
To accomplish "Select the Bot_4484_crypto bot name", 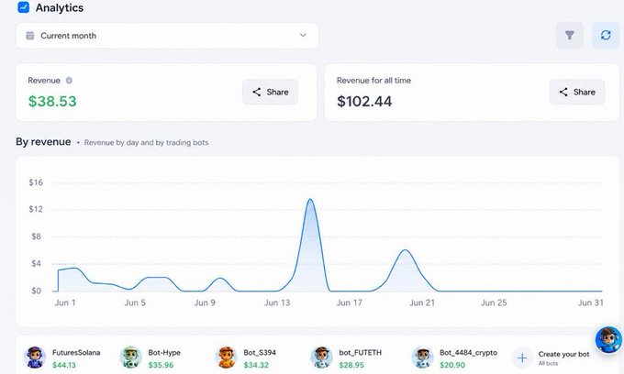I will 468,353.
